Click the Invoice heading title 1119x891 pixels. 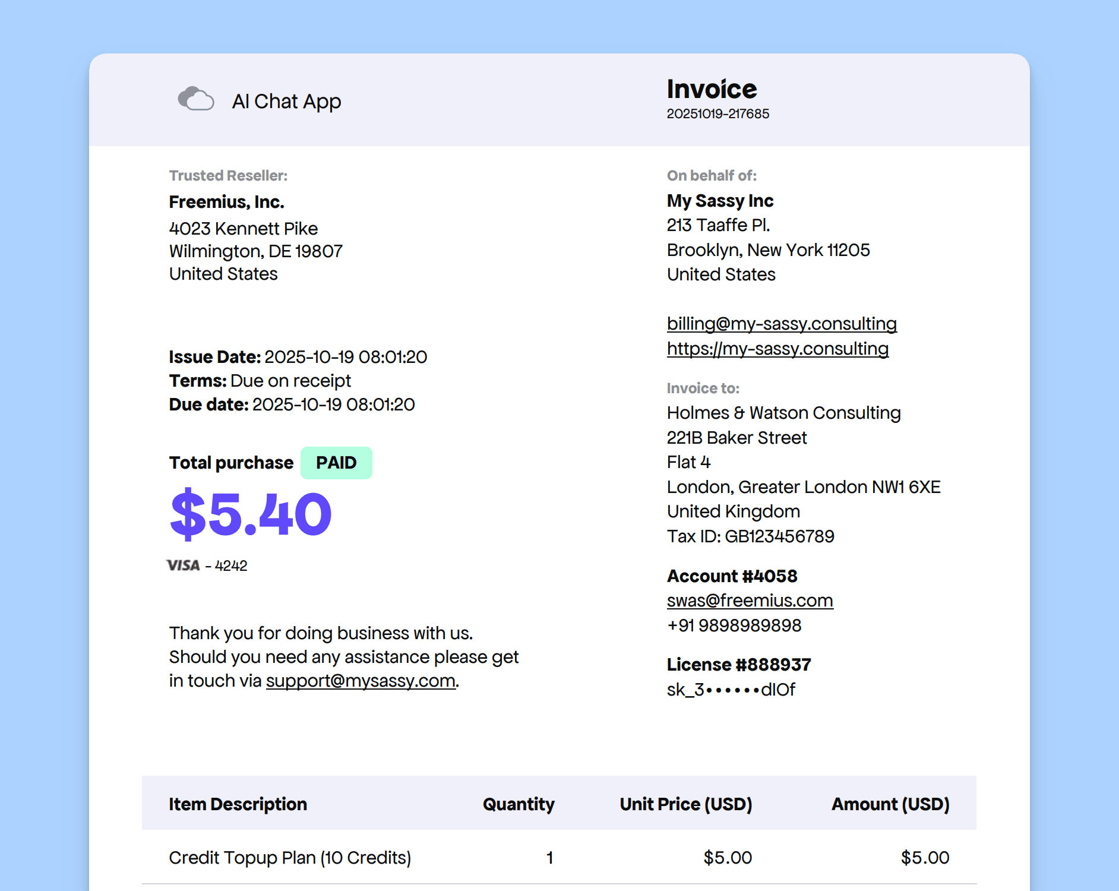[712, 89]
